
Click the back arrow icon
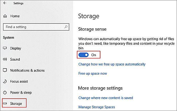5,3
